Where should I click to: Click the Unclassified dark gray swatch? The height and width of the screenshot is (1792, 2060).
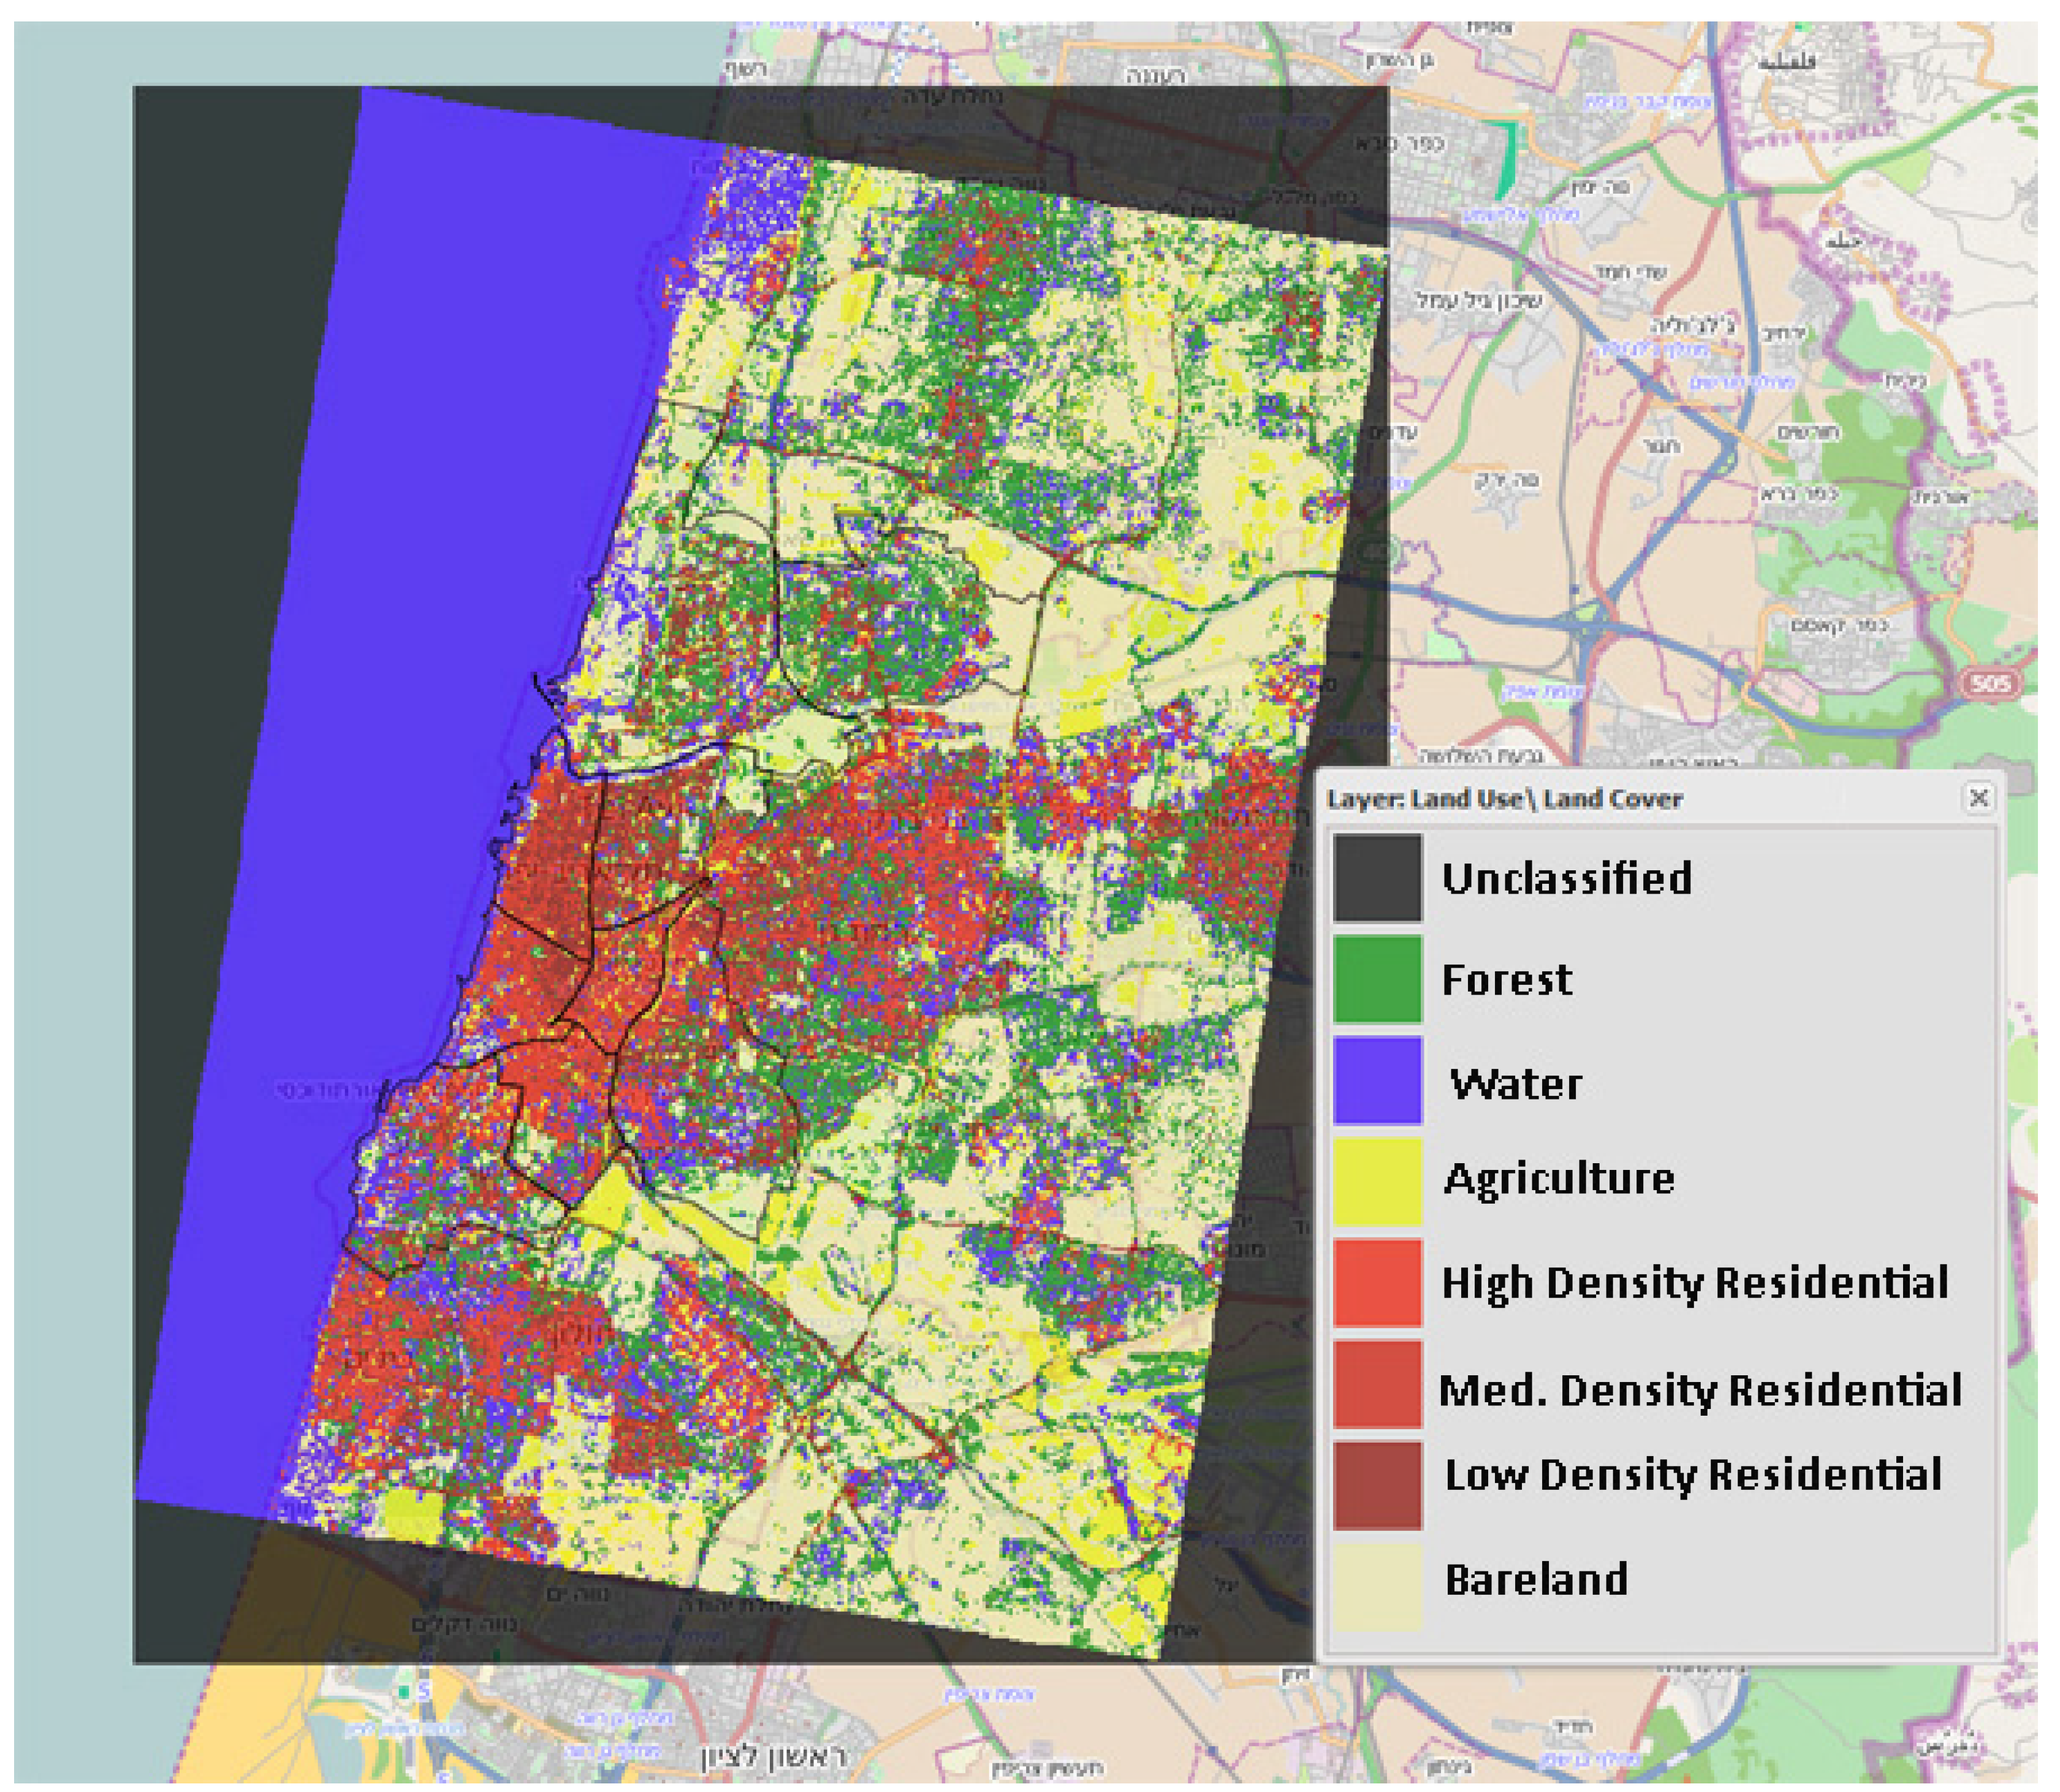coord(1377,878)
